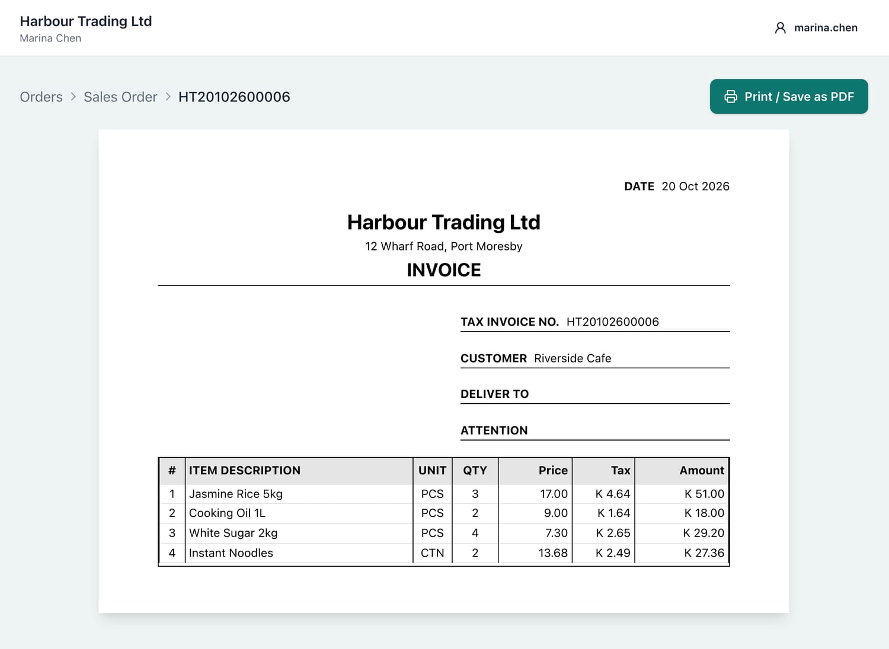This screenshot has width=889, height=649.
Task: Click the customer name Riverside Cafe
Action: 573,358
